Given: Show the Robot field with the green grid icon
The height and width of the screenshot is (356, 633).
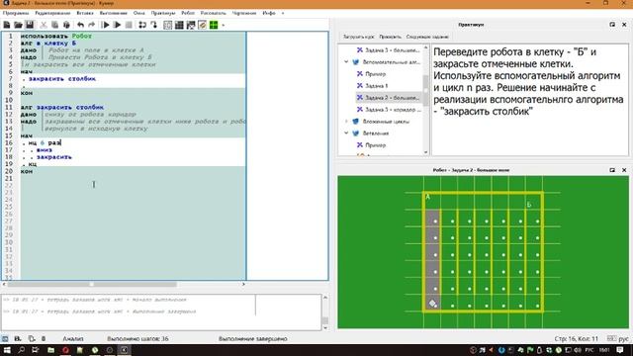Looking at the screenshot, I should click(x=214, y=25).
